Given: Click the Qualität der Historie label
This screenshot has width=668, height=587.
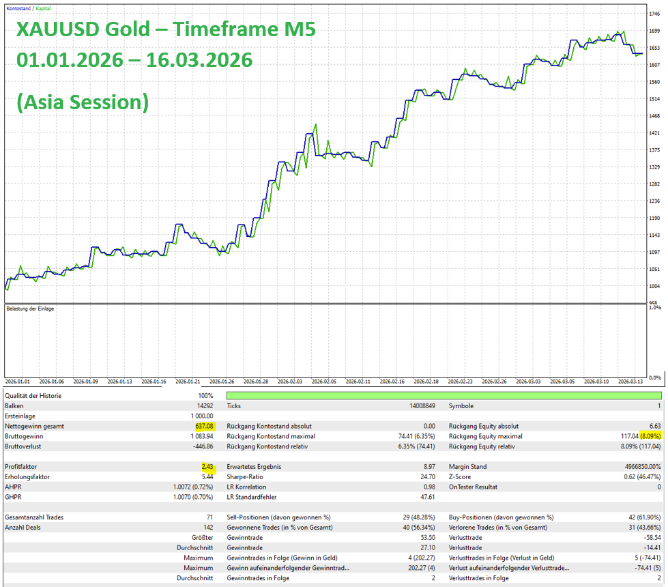Looking at the screenshot, I should click(x=33, y=396).
